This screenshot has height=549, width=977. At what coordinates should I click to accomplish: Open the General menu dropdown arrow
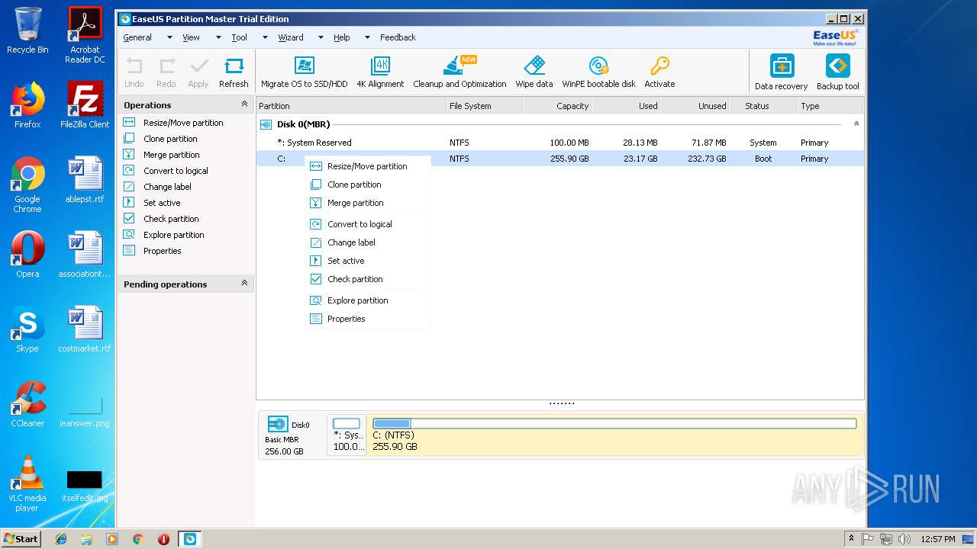(x=169, y=37)
